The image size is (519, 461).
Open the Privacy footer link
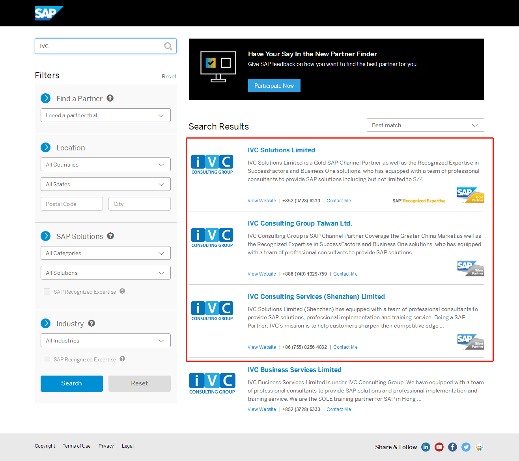(106, 446)
